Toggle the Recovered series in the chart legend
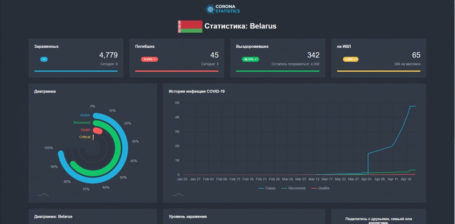The height and width of the screenshot is (224, 455). point(293,188)
